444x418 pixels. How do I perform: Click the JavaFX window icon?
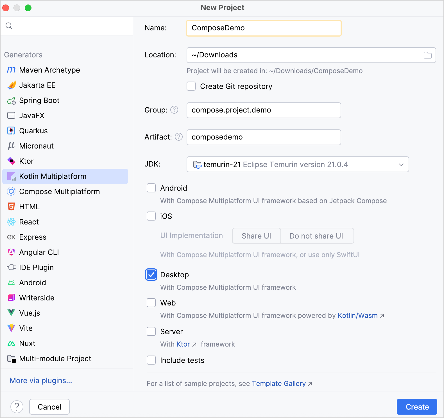(11, 115)
